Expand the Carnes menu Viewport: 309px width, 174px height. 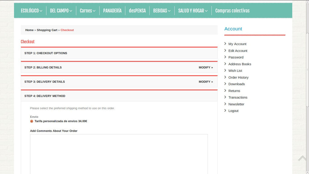pos(88,11)
